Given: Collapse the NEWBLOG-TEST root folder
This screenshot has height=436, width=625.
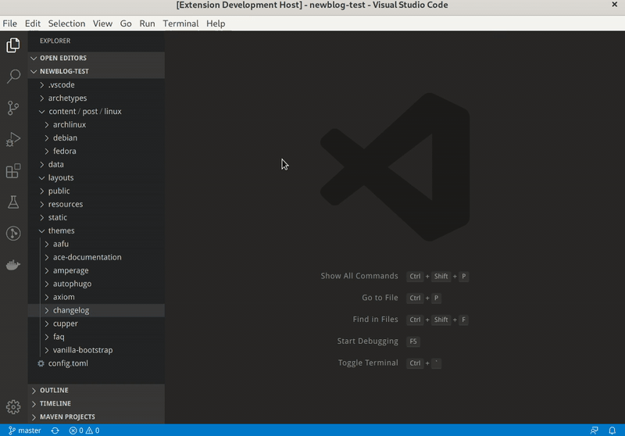Looking at the screenshot, I should click(96, 71).
